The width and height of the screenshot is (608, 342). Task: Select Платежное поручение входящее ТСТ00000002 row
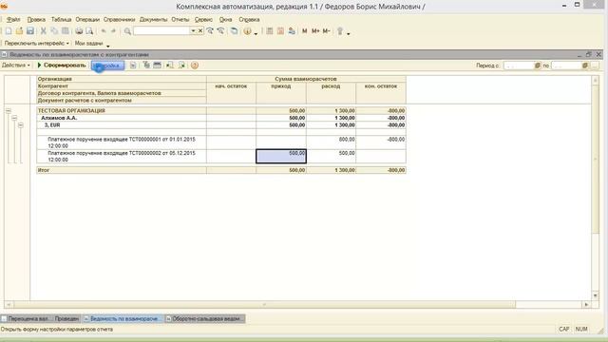[x=122, y=156]
